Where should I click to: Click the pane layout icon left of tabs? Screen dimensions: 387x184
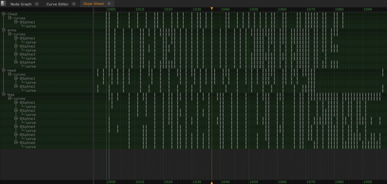click(3, 3)
